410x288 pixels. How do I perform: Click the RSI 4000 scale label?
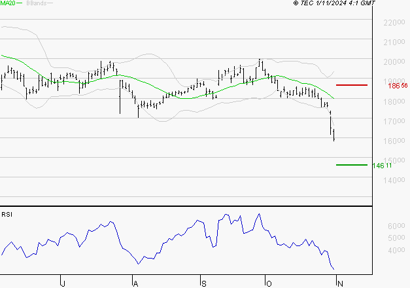(x=396, y=250)
